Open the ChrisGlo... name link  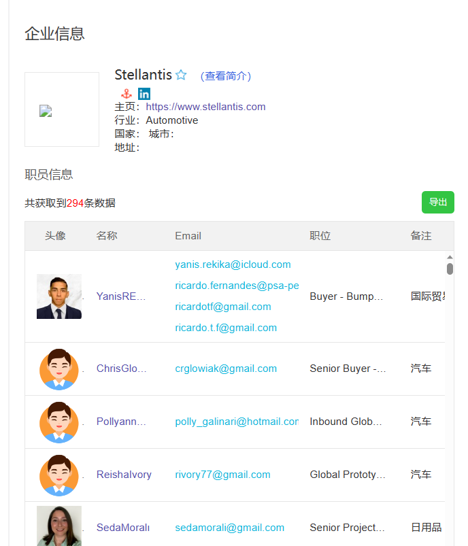click(122, 369)
